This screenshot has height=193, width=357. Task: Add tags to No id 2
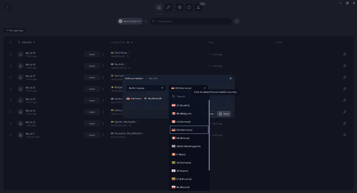[x=216, y=124]
